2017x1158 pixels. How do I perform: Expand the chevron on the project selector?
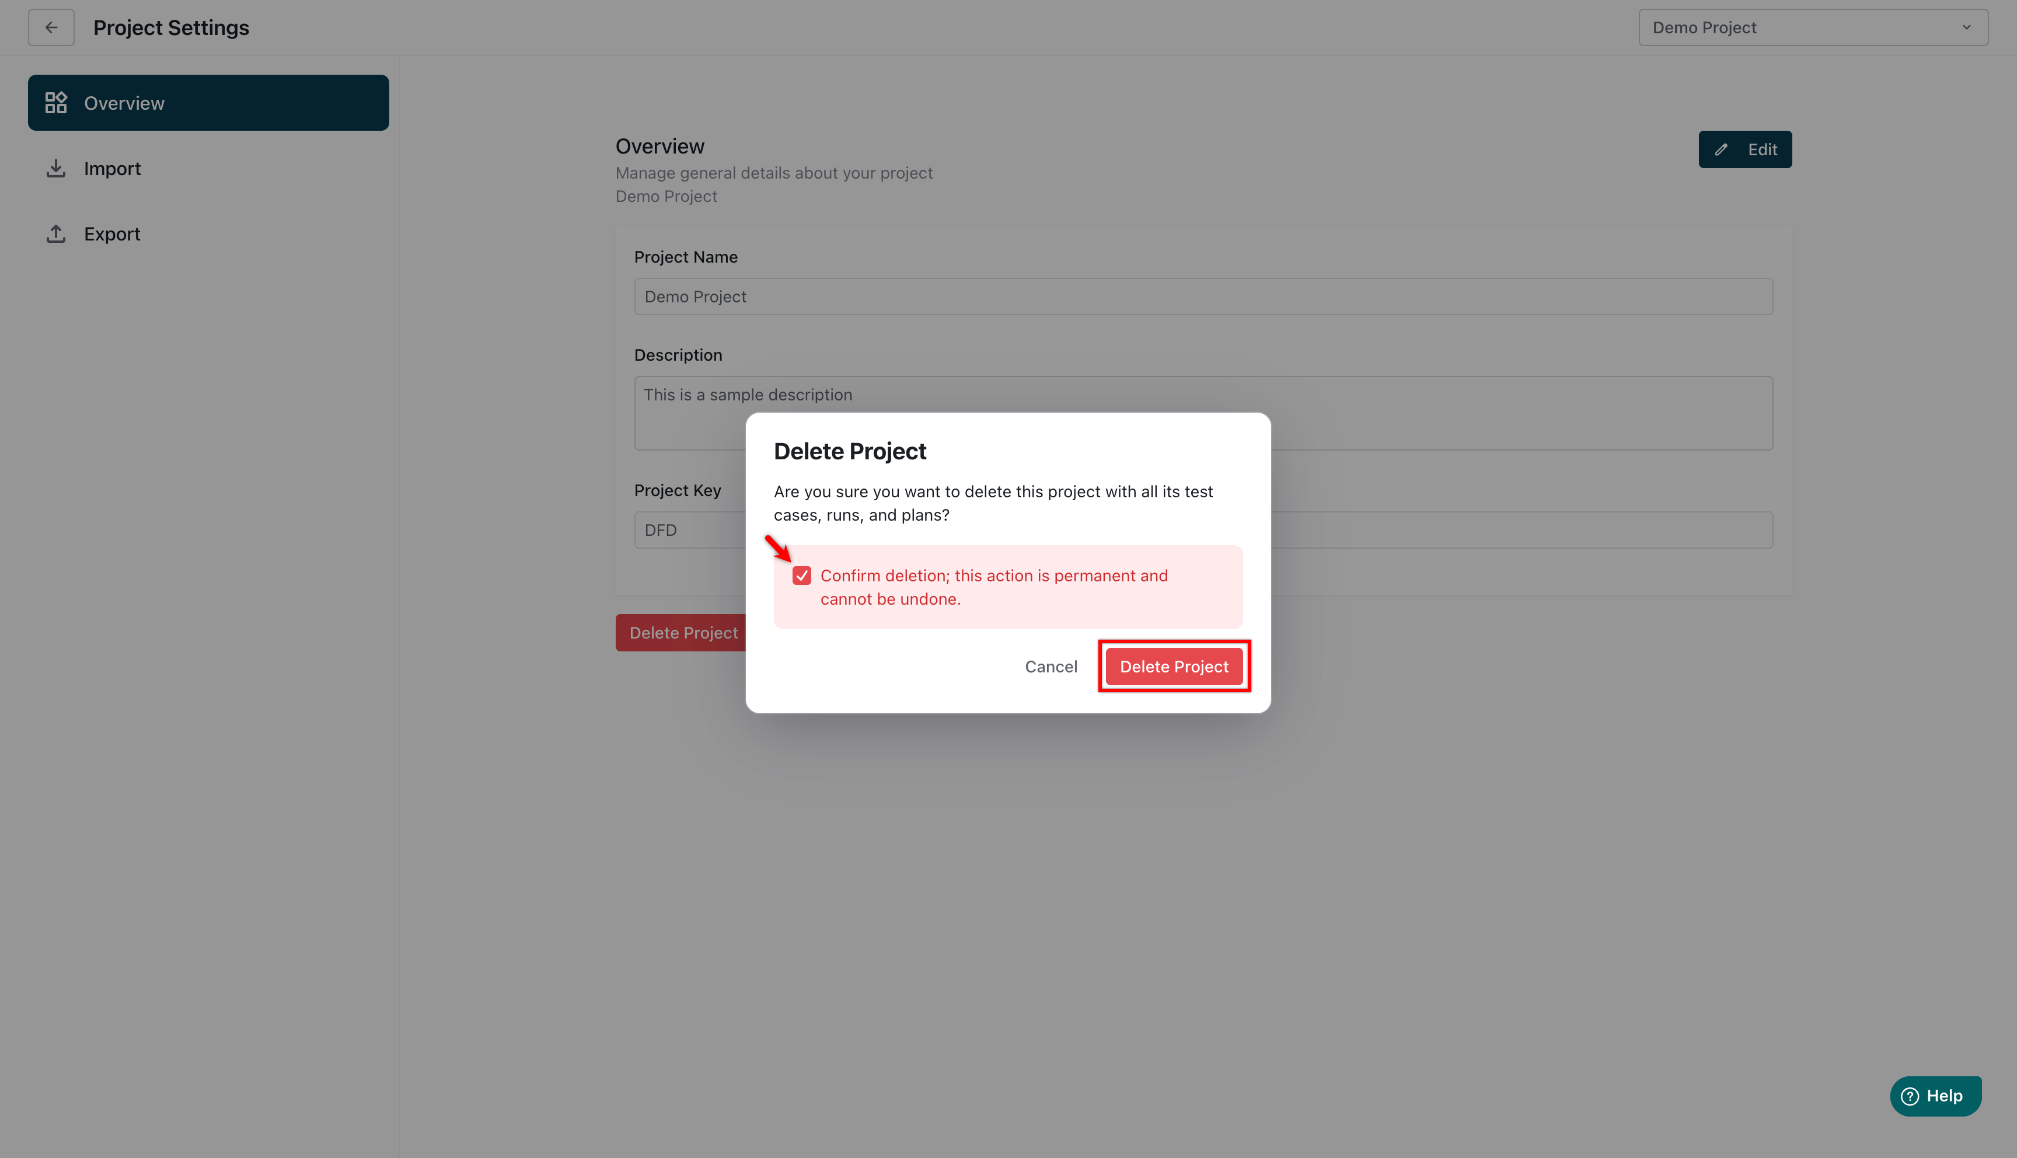[1967, 27]
